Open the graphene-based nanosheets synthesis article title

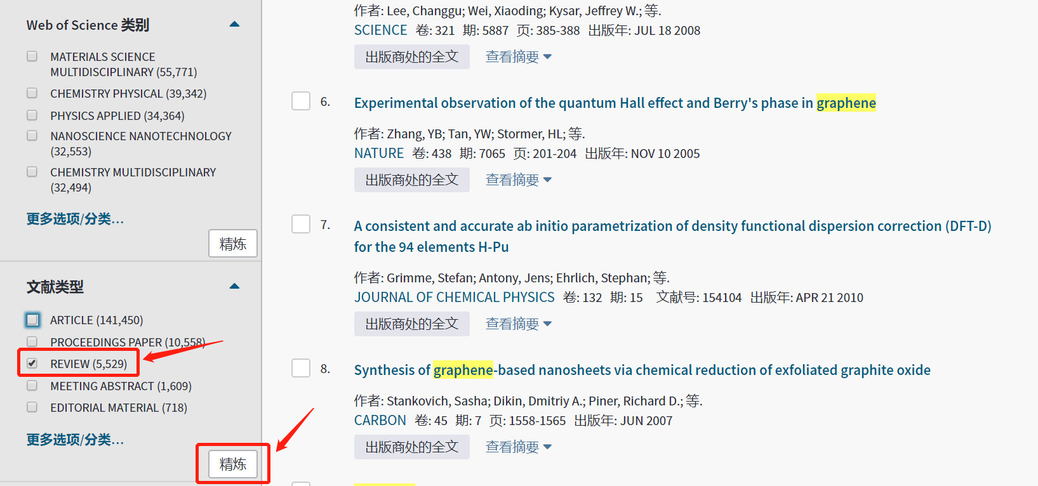[x=642, y=370]
